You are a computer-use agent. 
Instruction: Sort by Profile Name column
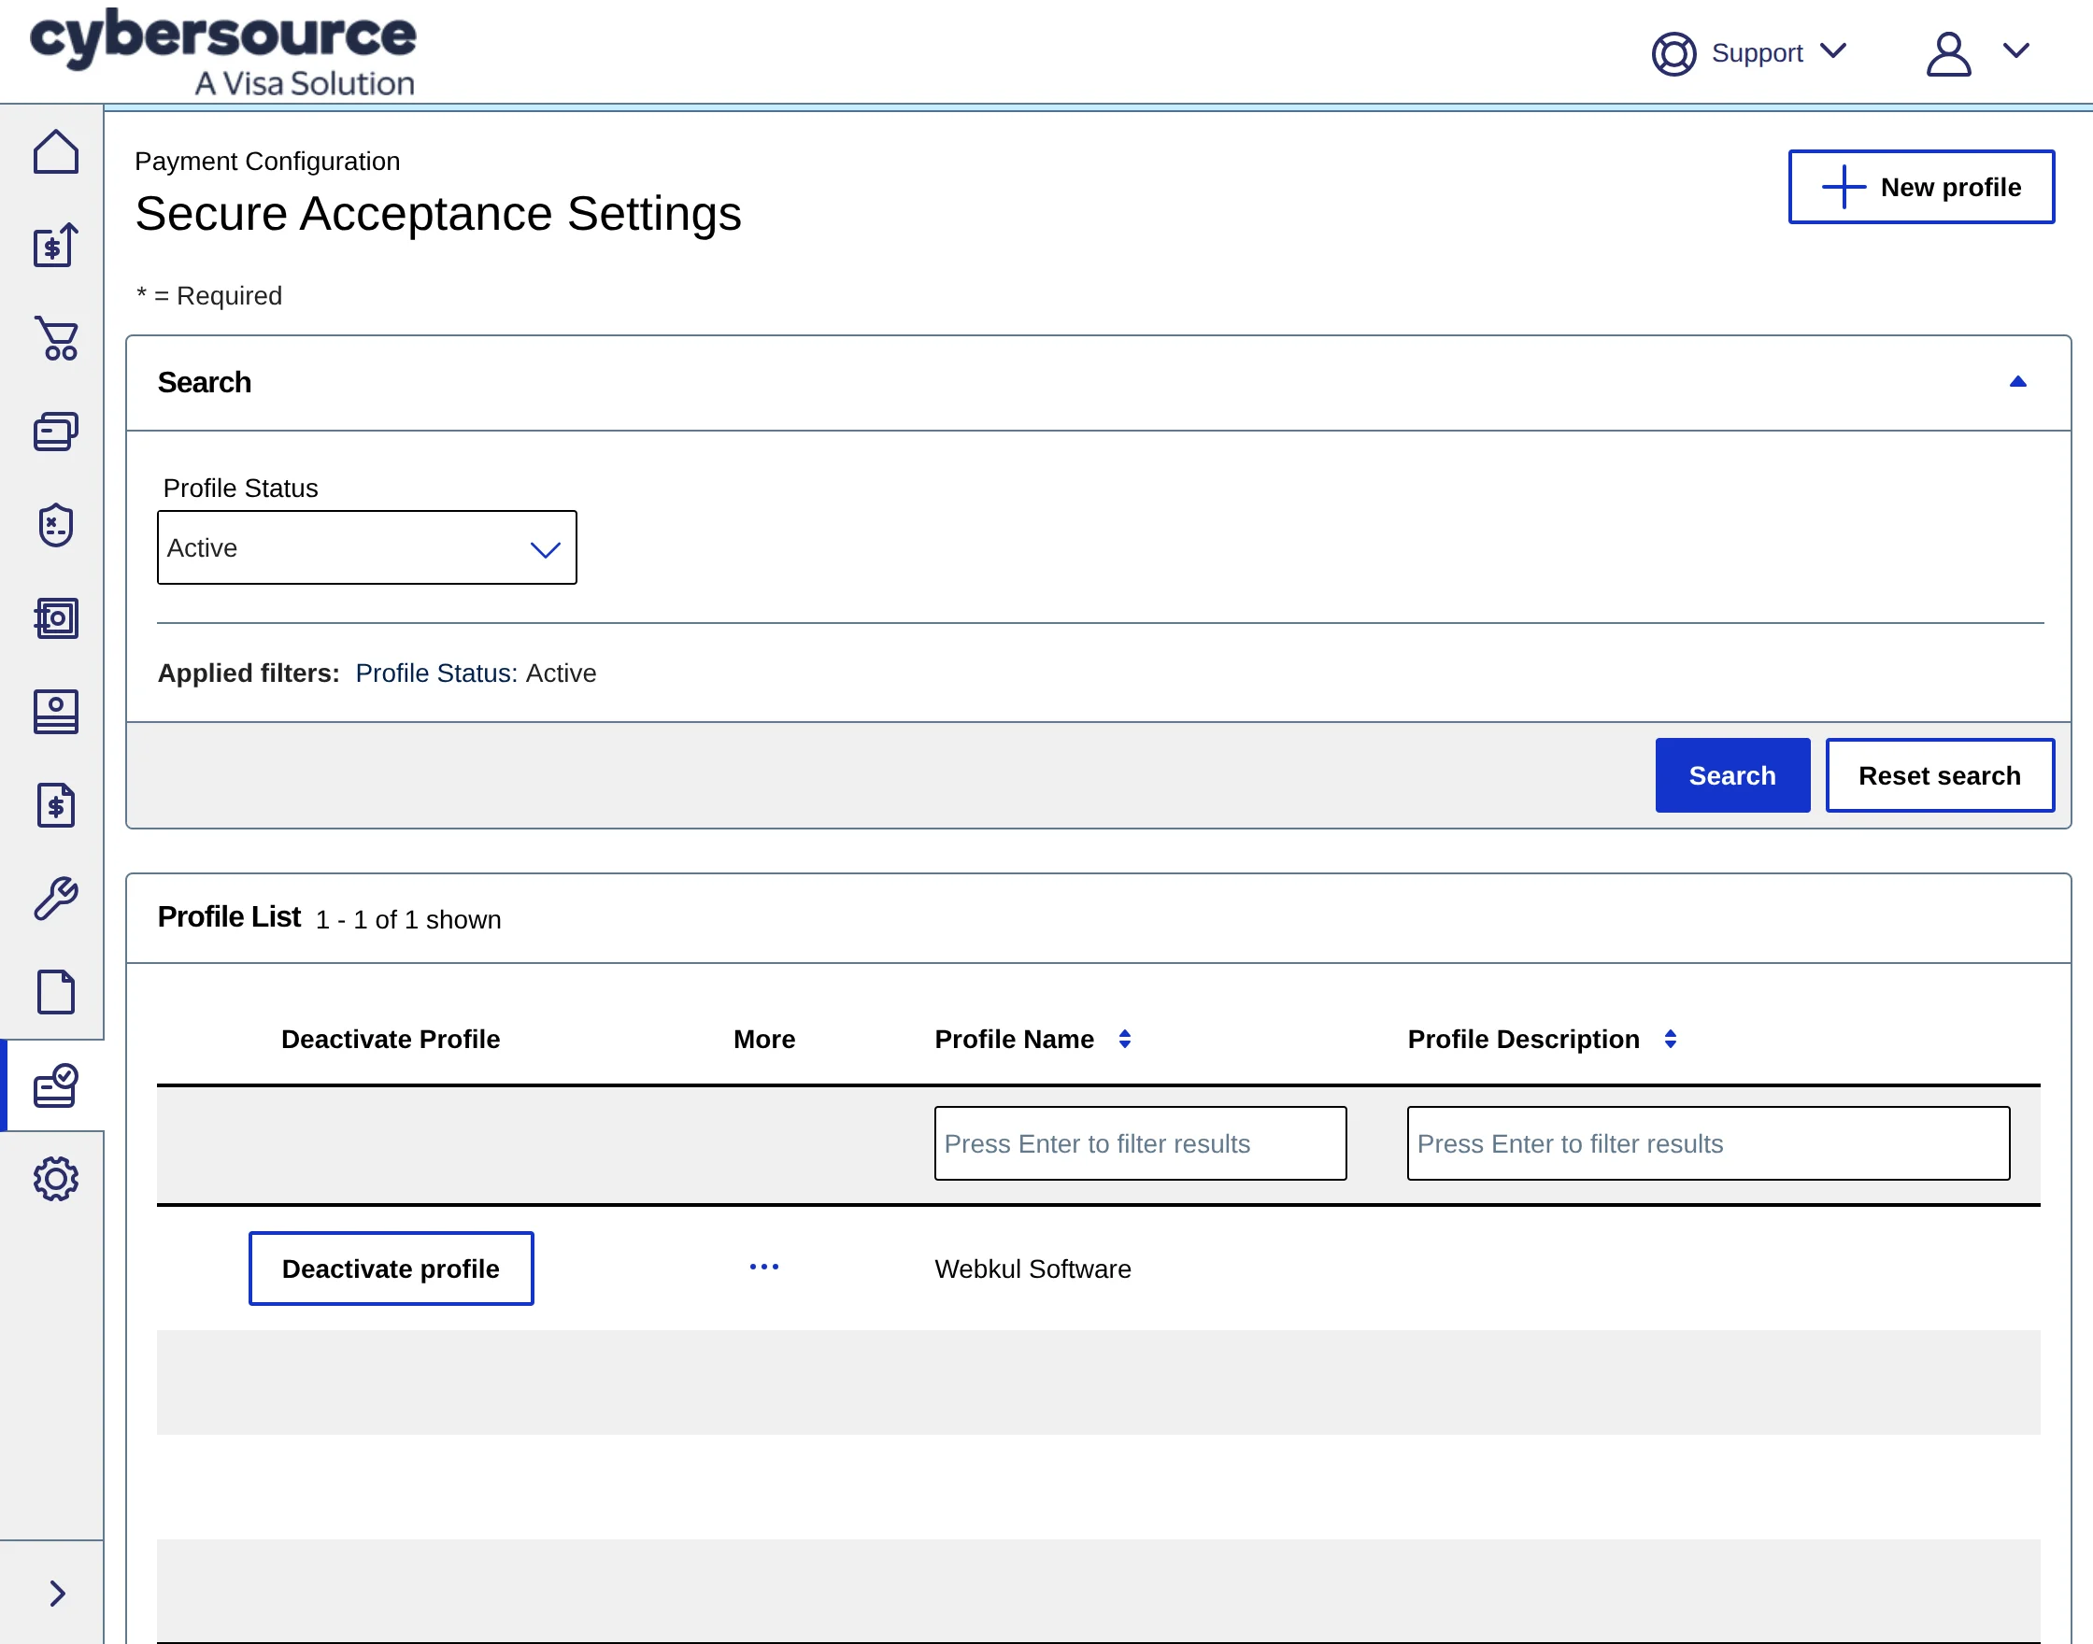pyautogui.click(x=1124, y=1039)
